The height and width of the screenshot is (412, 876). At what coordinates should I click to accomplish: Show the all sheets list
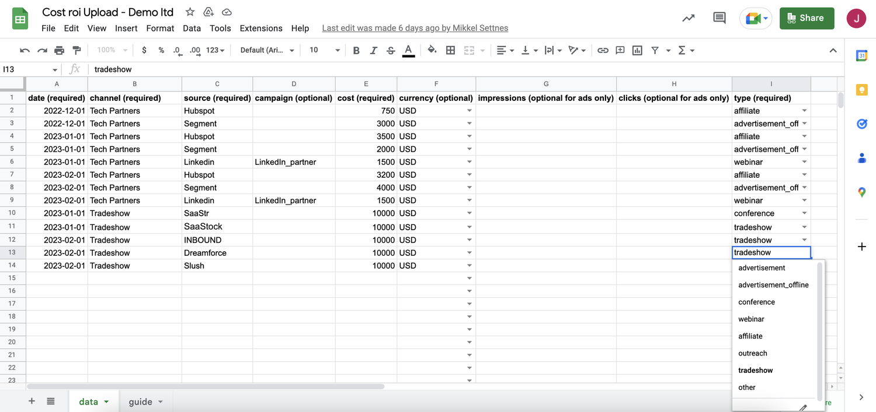point(51,402)
